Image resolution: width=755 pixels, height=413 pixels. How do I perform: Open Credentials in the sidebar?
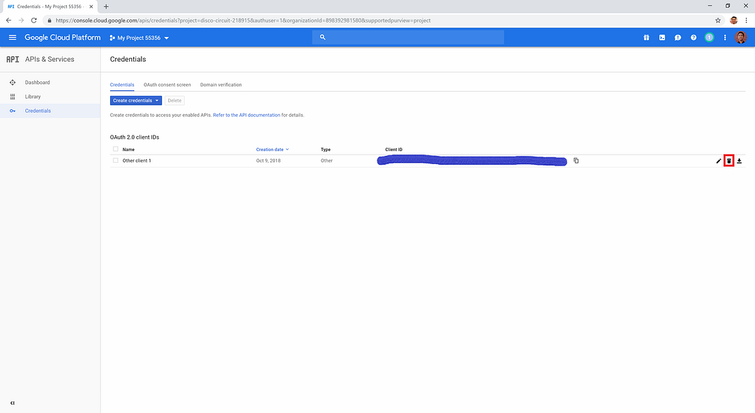coord(38,110)
